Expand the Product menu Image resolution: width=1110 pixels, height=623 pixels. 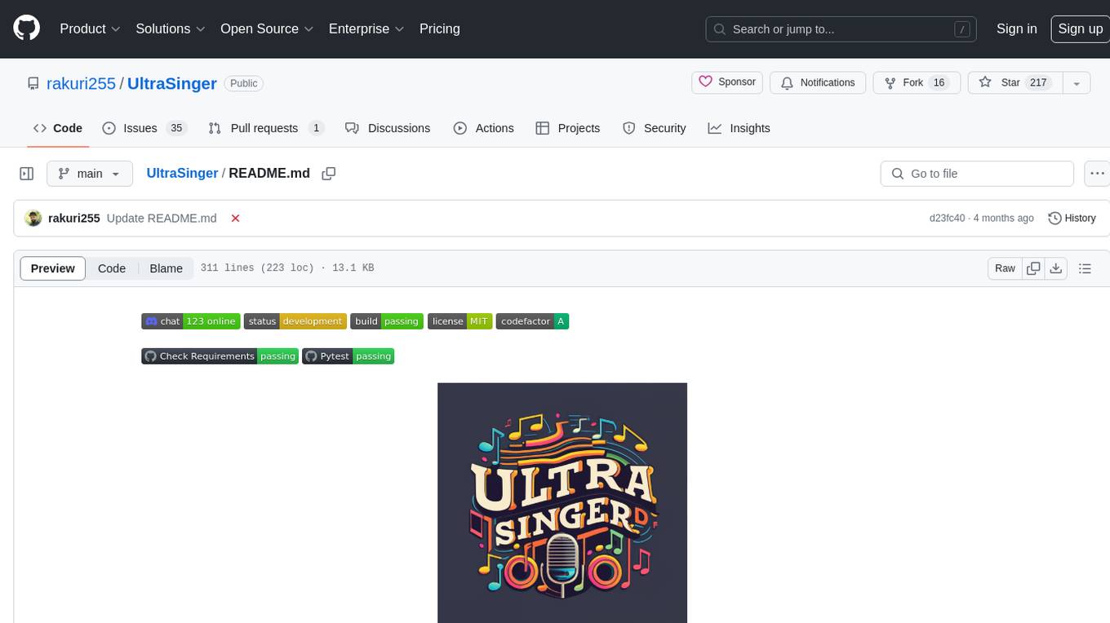(90, 29)
